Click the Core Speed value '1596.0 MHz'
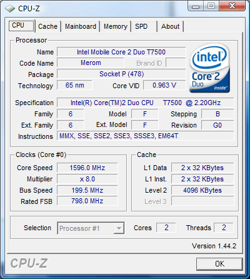The width and height of the screenshot is (250, 279). (87, 168)
